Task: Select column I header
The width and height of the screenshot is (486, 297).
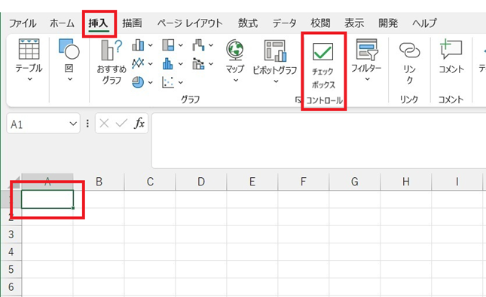Action: [x=457, y=182]
